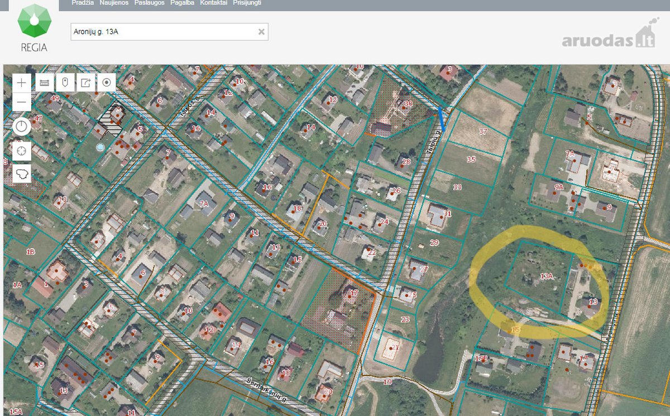Click the Prisijungti login link
Image resolution: width=670 pixels, height=416 pixels.
coord(247,3)
